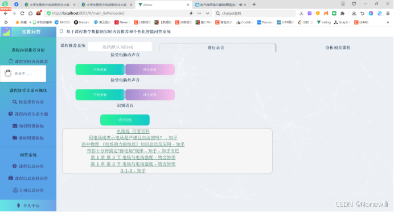Mute the audio on the fourth tab
This screenshot has width=394, height=212.
pyautogui.click(x=240, y=5)
